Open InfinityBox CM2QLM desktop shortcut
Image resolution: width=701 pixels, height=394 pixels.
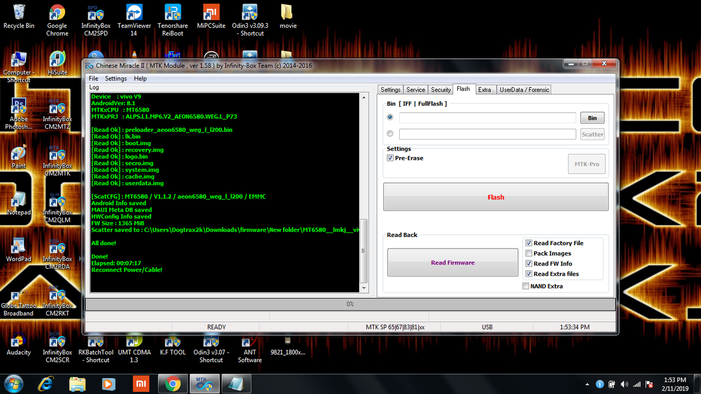click(57, 207)
